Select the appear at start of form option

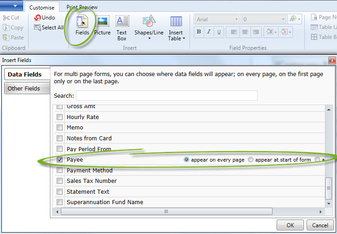coord(250,160)
